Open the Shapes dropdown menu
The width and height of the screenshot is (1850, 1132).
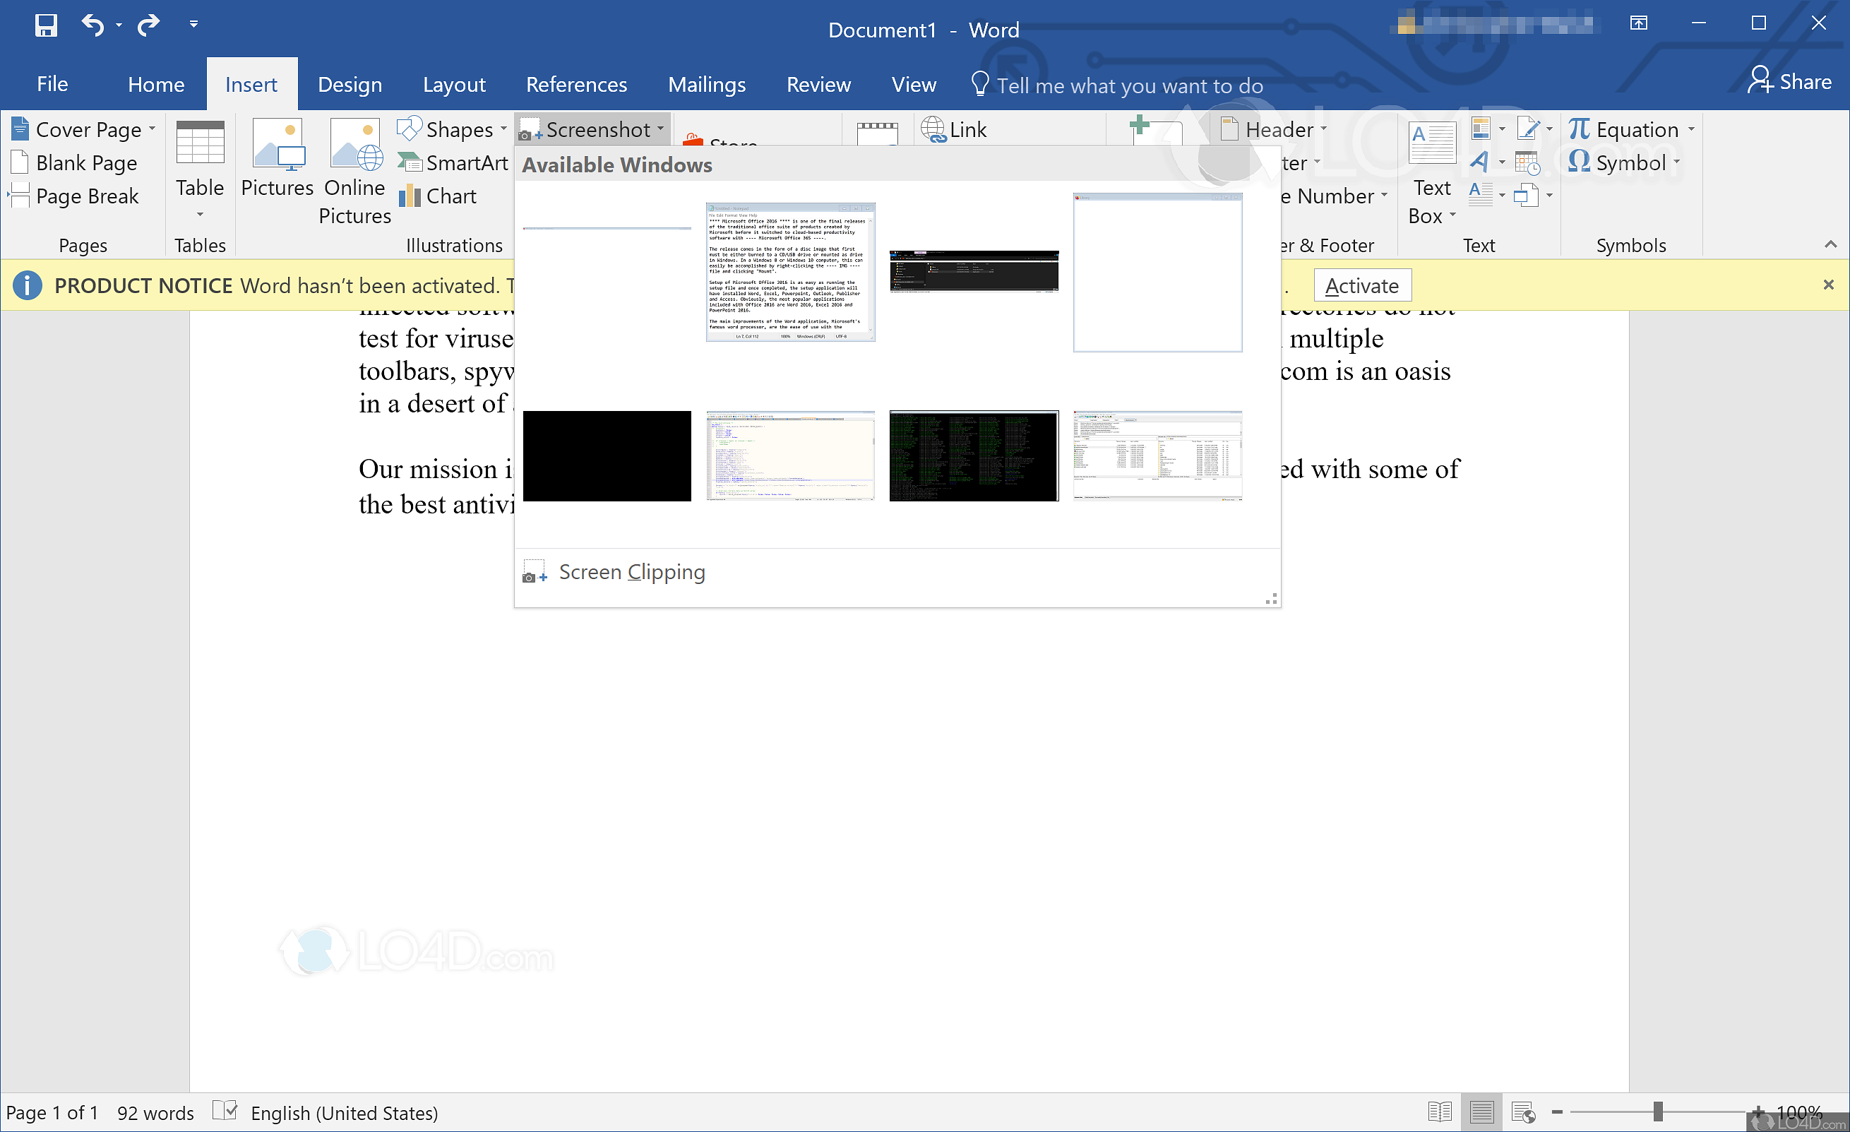(x=503, y=129)
